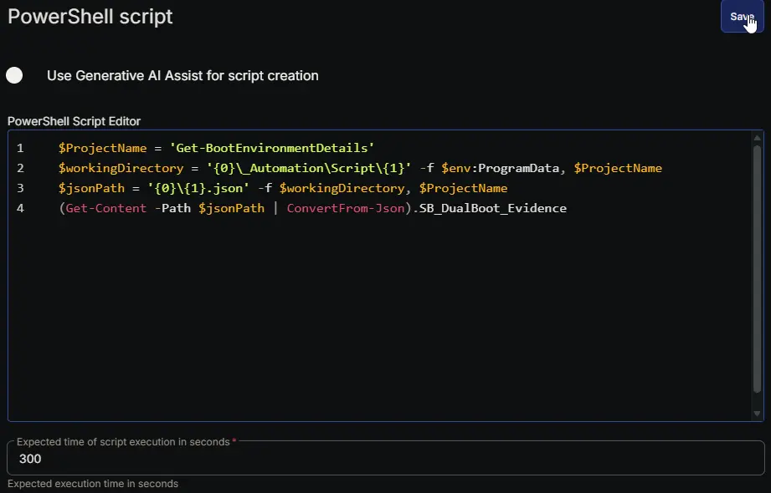Click the Expected execution time in seconds hint
The height and width of the screenshot is (493, 771).
(93, 484)
